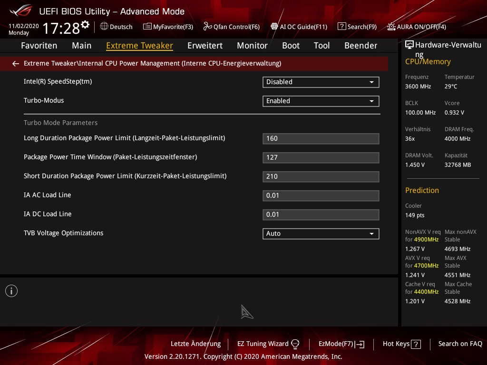Image resolution: width=487 pixels, height=365 pixels.
Task: Click the Qfan Control fan icon
Action: (207, 27)
